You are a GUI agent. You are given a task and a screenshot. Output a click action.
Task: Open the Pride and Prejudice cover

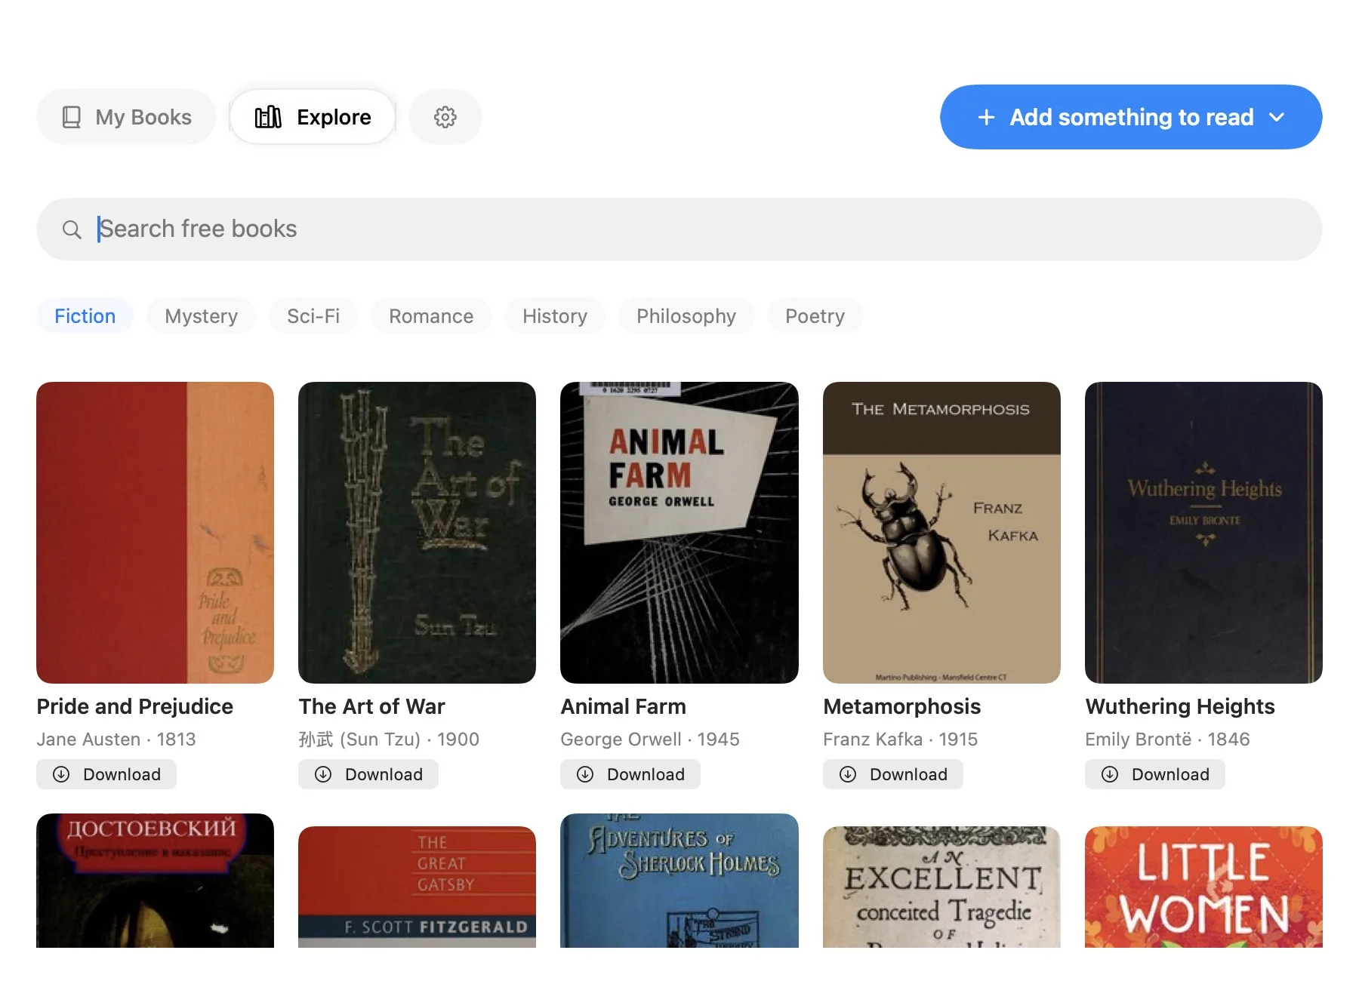click(155, 533)
